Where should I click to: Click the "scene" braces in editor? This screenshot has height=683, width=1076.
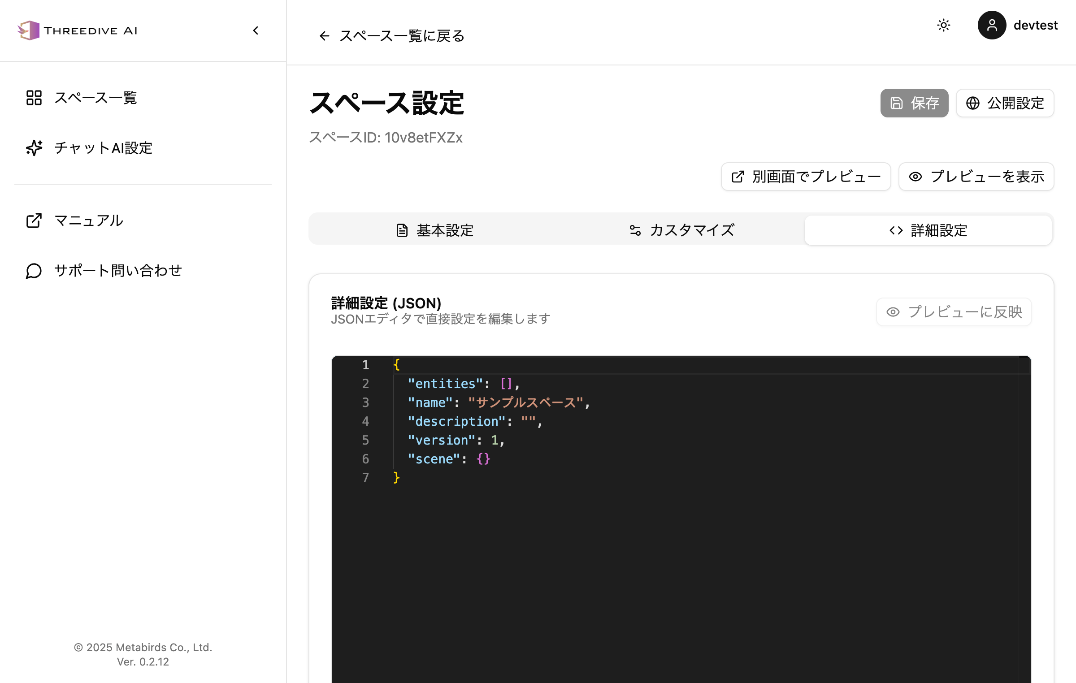click(x=483, y=459)
